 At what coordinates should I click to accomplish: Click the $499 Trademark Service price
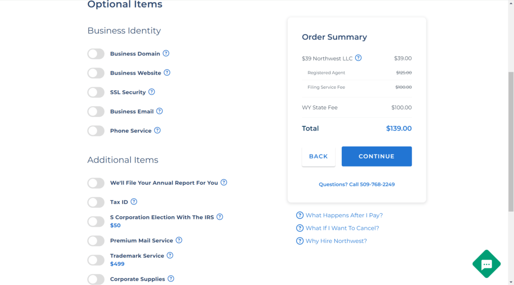click(117, 264)
